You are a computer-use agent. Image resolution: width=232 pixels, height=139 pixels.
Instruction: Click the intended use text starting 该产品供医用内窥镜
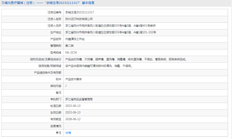pyautogui.click(x=99, y=66)
